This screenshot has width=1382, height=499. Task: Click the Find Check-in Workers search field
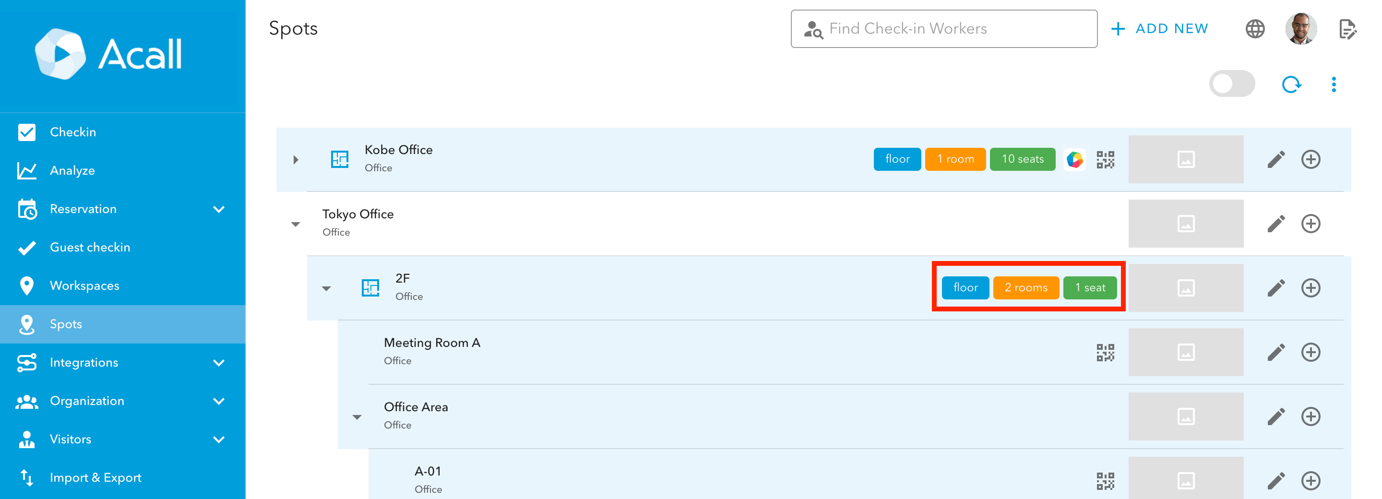[x=944, y=28]
